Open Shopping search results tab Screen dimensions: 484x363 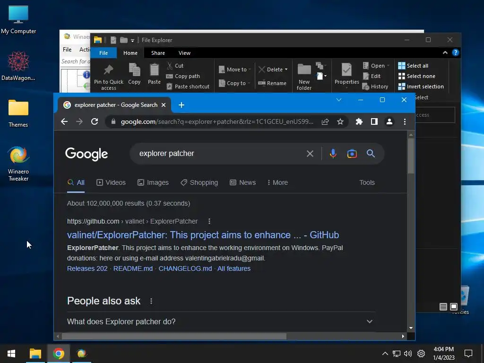pos(199,182)
